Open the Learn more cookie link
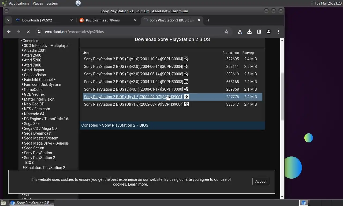343x206 pixels. [137, 184]
